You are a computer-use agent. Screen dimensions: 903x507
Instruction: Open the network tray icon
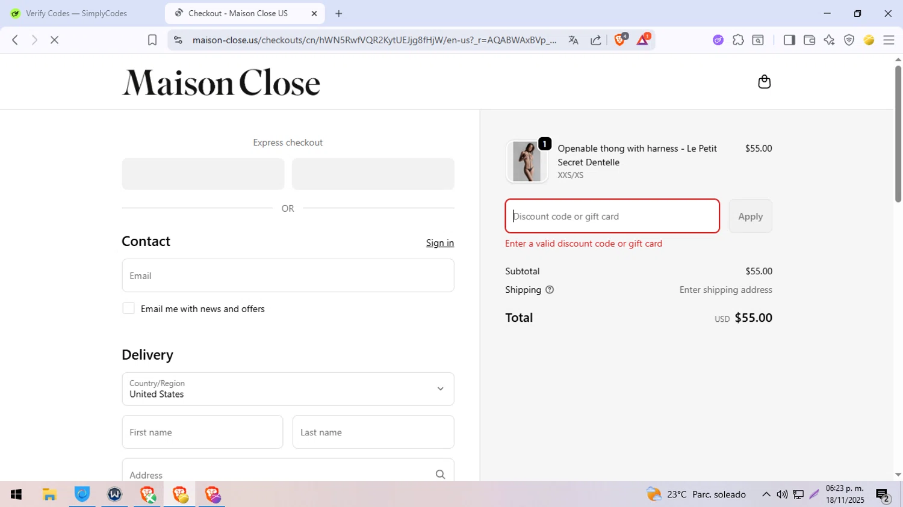tap(798, 494)
